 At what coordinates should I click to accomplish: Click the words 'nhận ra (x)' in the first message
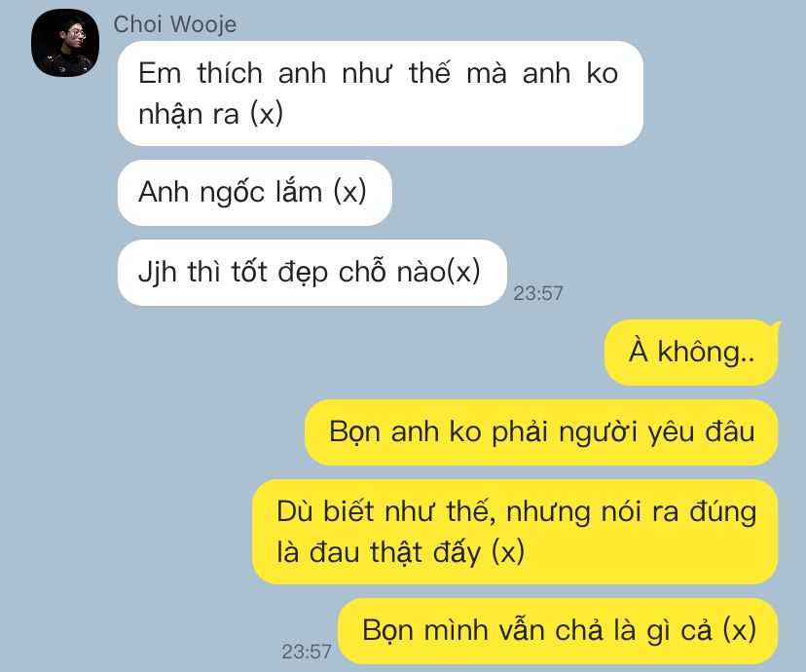[211, 113]
